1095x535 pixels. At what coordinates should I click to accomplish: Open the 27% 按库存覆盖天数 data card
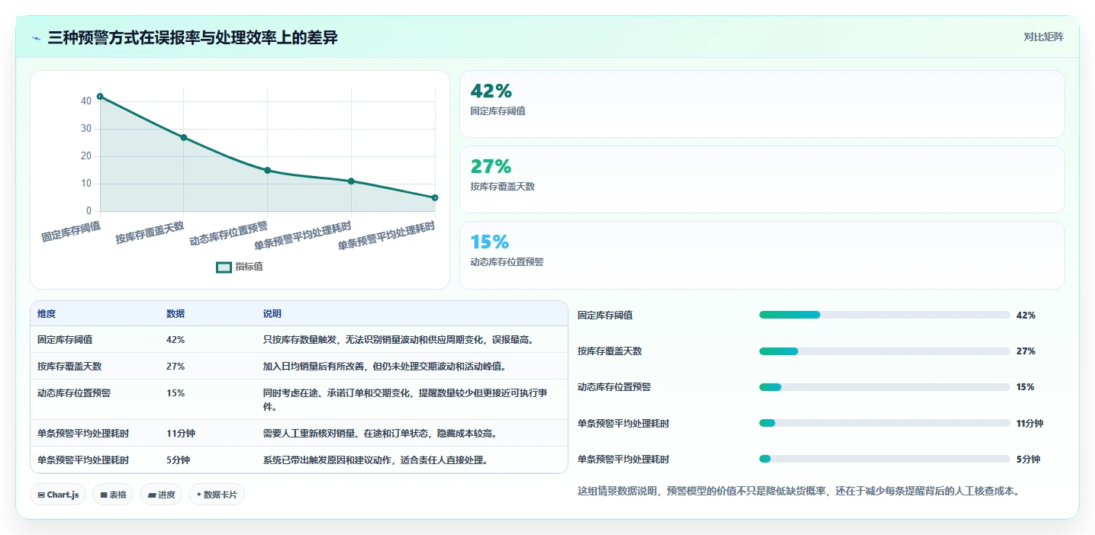coord(762,179)
